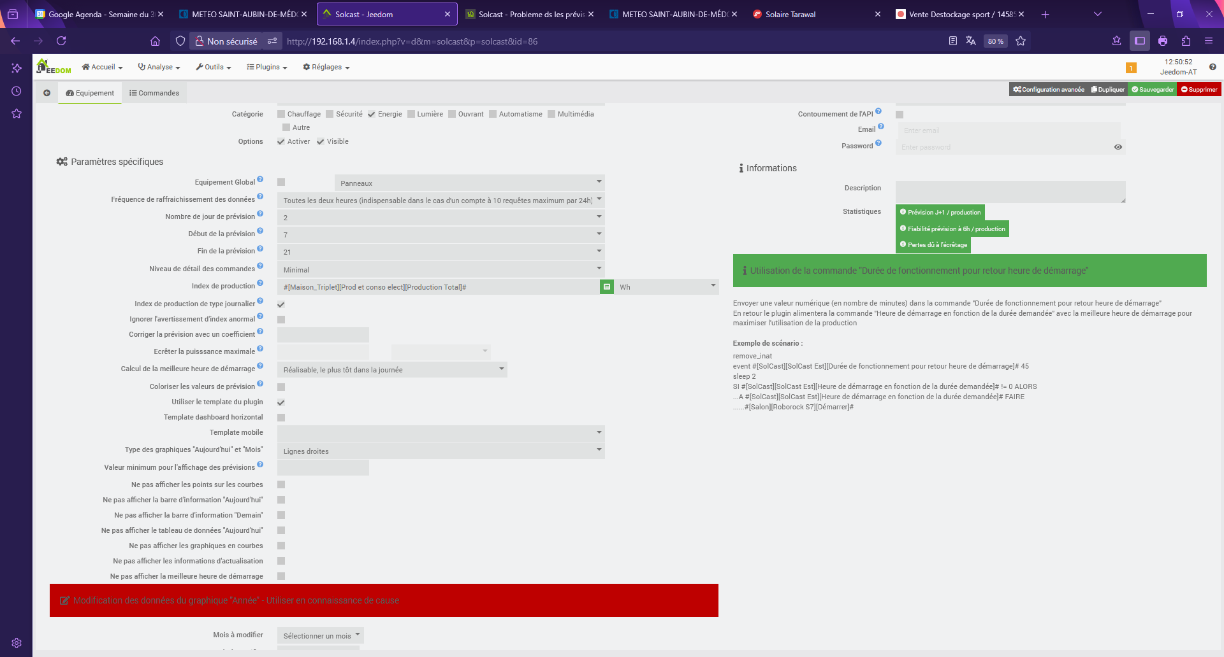
Task: Open the Outils menu
Action: click(213, 67)
